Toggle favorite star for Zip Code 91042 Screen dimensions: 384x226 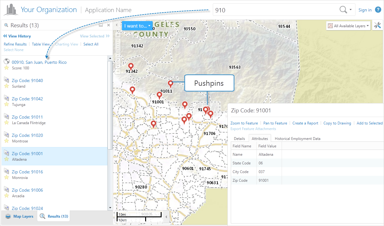point(7,105)
